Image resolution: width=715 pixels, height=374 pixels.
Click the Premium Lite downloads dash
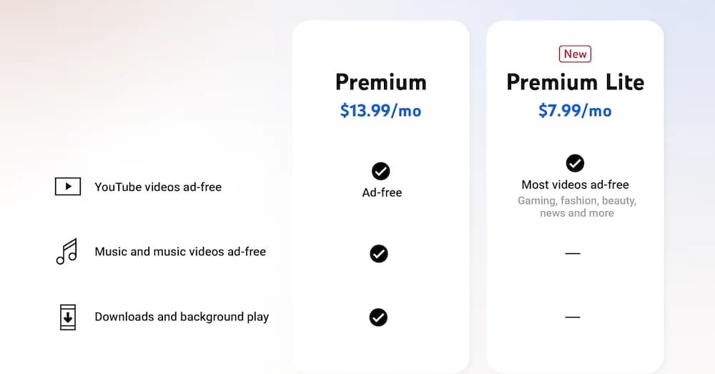572,317
